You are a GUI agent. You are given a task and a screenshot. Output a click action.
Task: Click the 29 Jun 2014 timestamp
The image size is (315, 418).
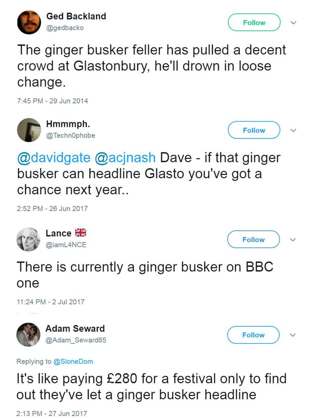(52, 101)
